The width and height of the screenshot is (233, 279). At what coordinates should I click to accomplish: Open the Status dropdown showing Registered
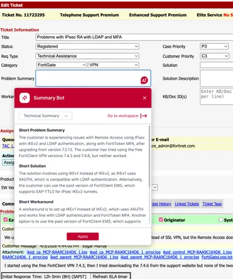(87, 47)
